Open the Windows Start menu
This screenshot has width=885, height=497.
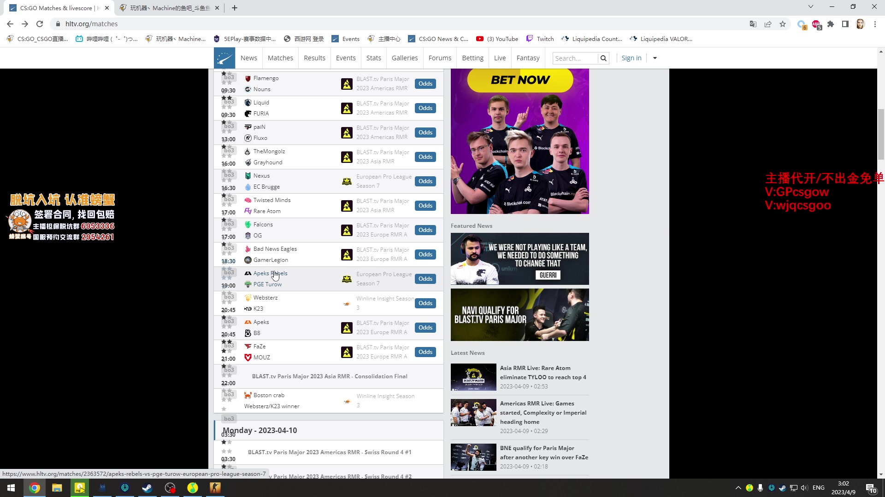click(x=11, y=488)
